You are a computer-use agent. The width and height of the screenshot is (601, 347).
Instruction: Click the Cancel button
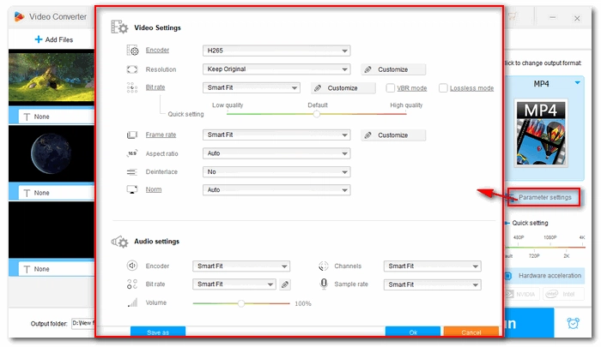[x=471, y=332]
